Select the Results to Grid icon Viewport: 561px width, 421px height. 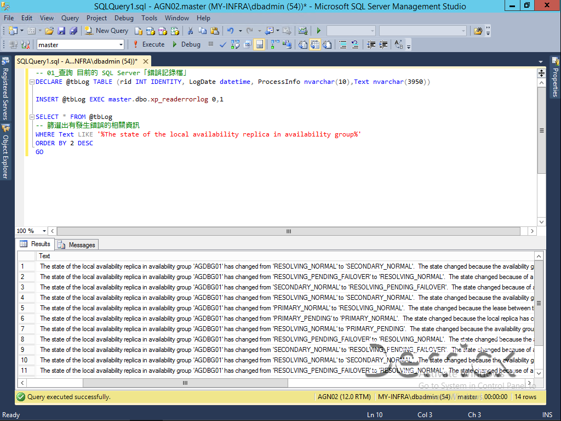coord(314,44)
